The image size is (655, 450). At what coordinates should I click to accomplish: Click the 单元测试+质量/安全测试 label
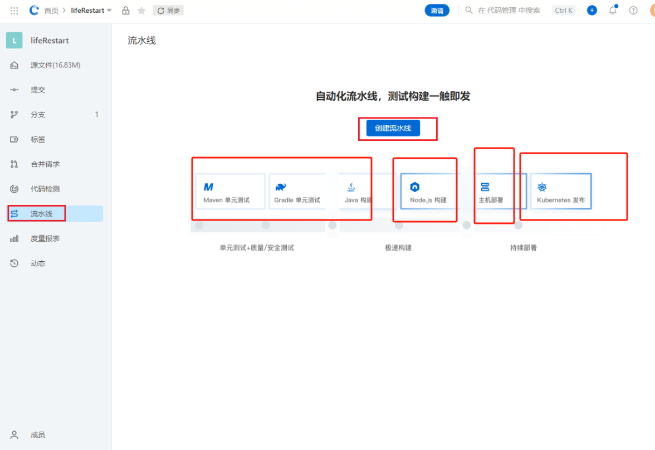(x=257, y=248)
